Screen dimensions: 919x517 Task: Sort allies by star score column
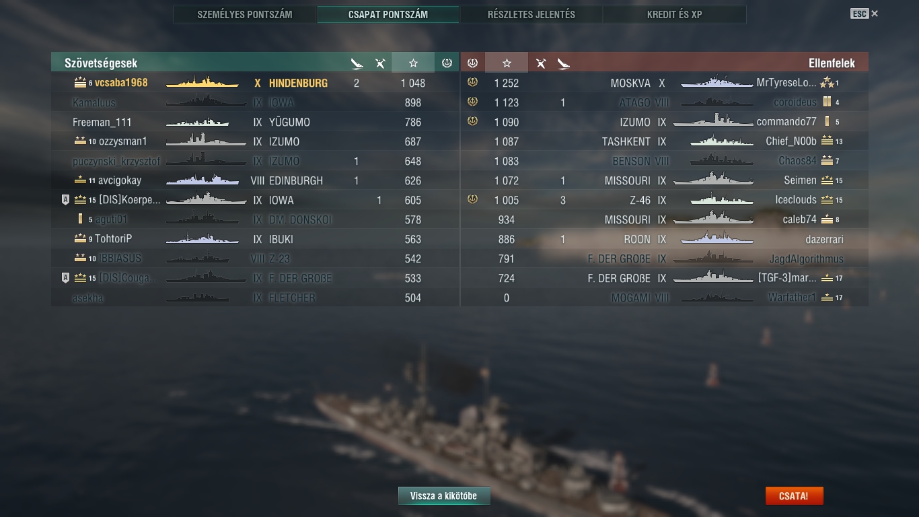click(x=413, y=63)
